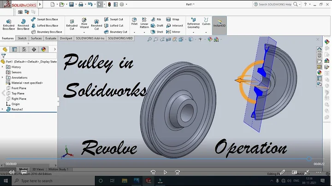This screenshot has width=332, height=186.
Task: Select the Linear Pattern tool
Action: click(144, 23)
